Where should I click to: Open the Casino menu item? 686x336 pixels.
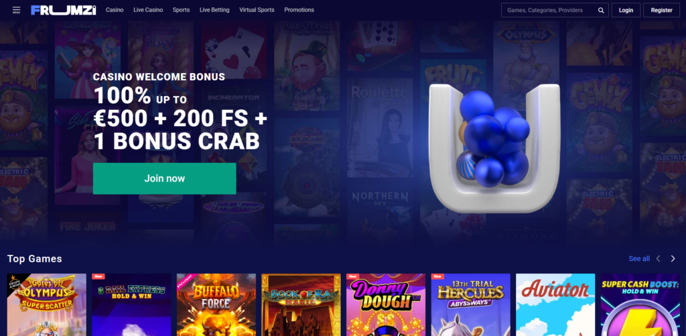[115, 9]
